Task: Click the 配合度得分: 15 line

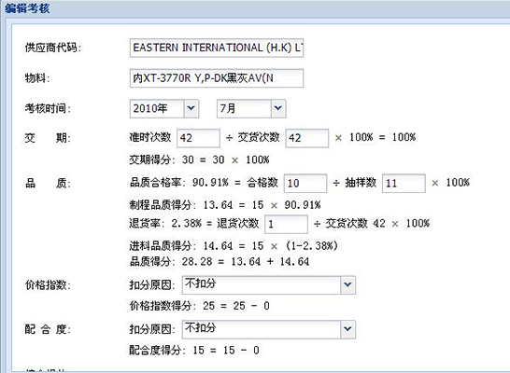Action: 194,350
